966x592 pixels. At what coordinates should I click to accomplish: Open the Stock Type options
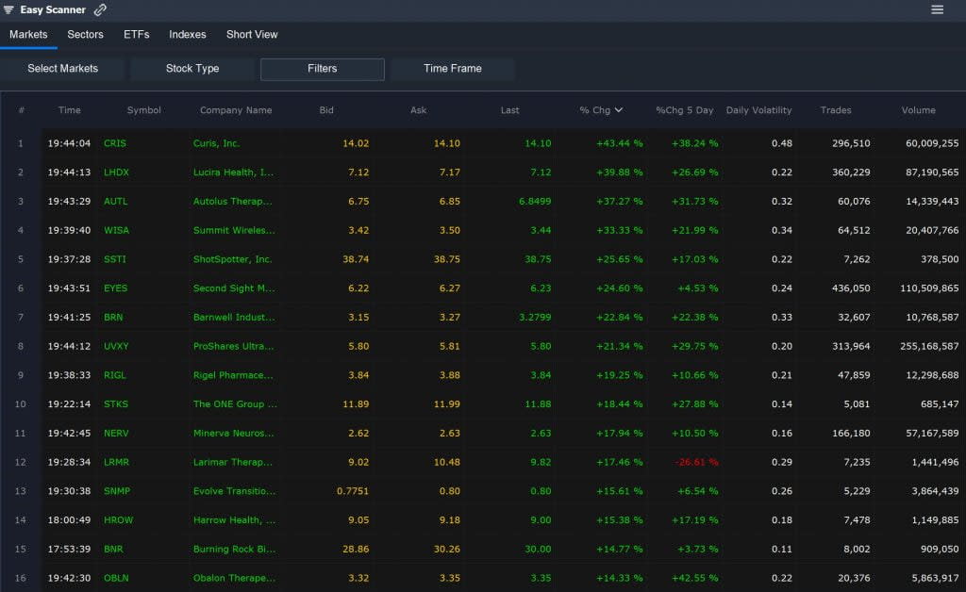[192, 68]
